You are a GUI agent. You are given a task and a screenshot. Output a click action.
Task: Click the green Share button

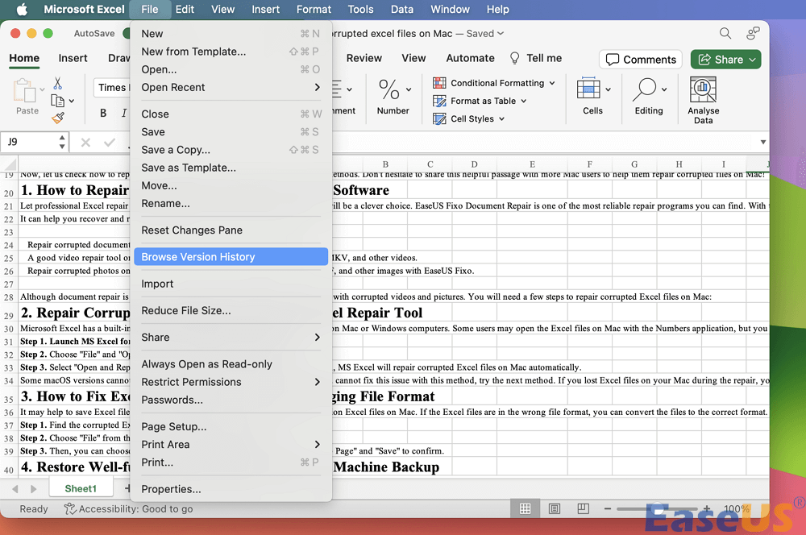tap(727, 59)
